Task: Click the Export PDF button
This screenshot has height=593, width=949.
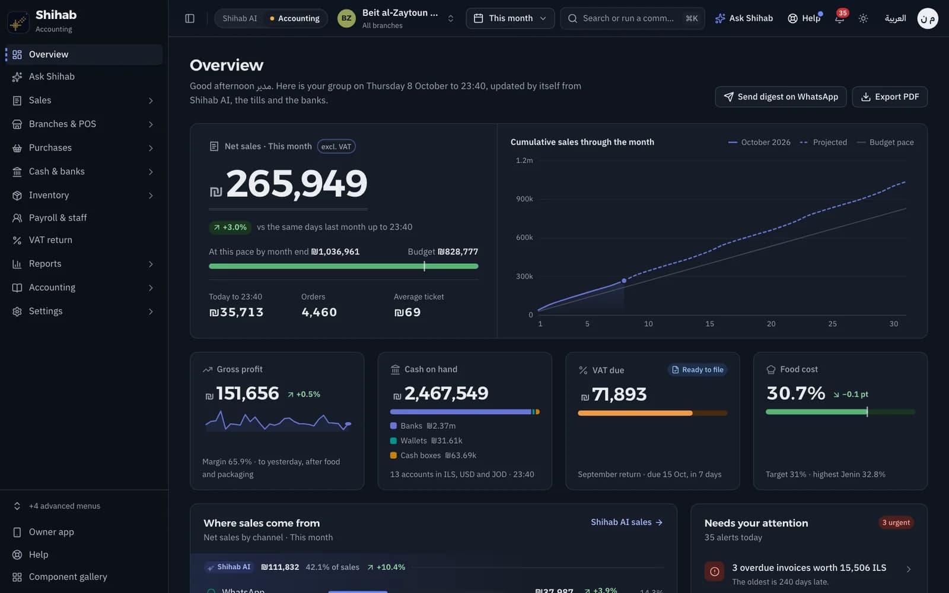Action: 890,97
